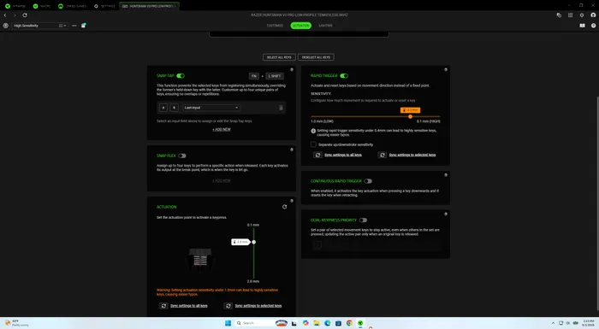Open the settings gear icon in header

click(x=582, y=15)
